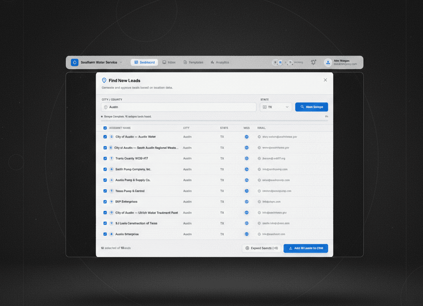
Task: Open the Alex Morgan account menu
Action: coord(341,62)
